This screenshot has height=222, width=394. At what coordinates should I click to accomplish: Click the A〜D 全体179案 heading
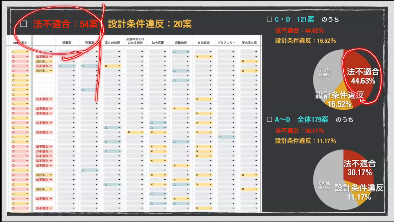pyautogui.click(x=302, y=120)
